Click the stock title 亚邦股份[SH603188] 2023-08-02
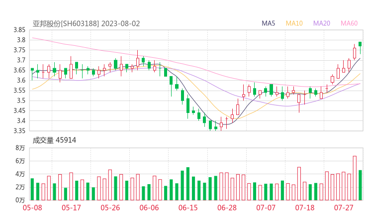This screenshot has height=219, width=368. click(x=86, y=24)
